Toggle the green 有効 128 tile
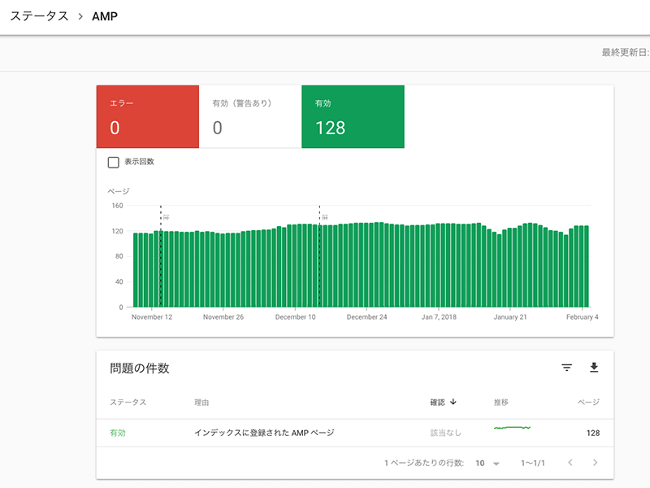Image resolution: width=650 pixels, height=488 pixels. coord(352,117)
